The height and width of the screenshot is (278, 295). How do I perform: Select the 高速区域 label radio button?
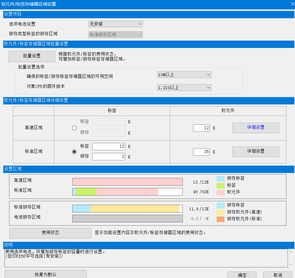[74, 128]
